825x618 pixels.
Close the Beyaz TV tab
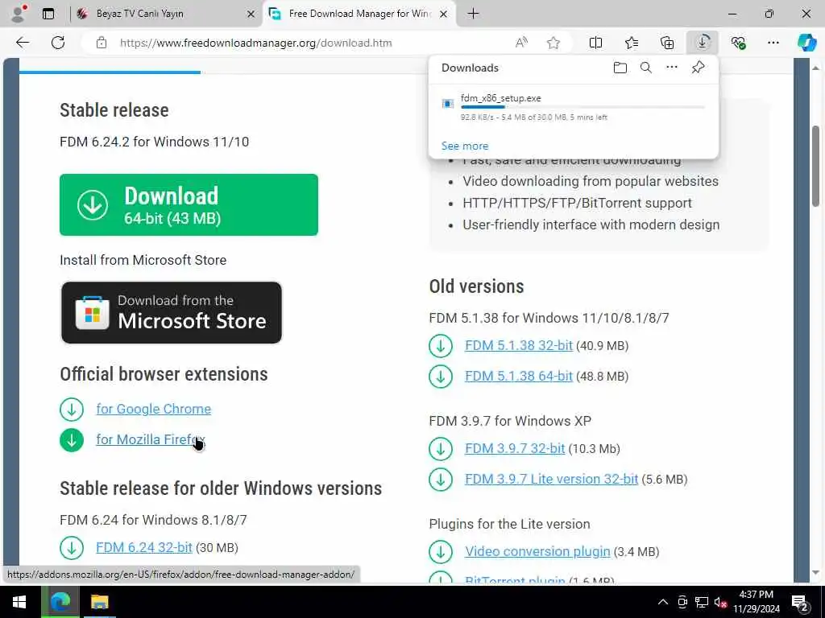(251, 14)
